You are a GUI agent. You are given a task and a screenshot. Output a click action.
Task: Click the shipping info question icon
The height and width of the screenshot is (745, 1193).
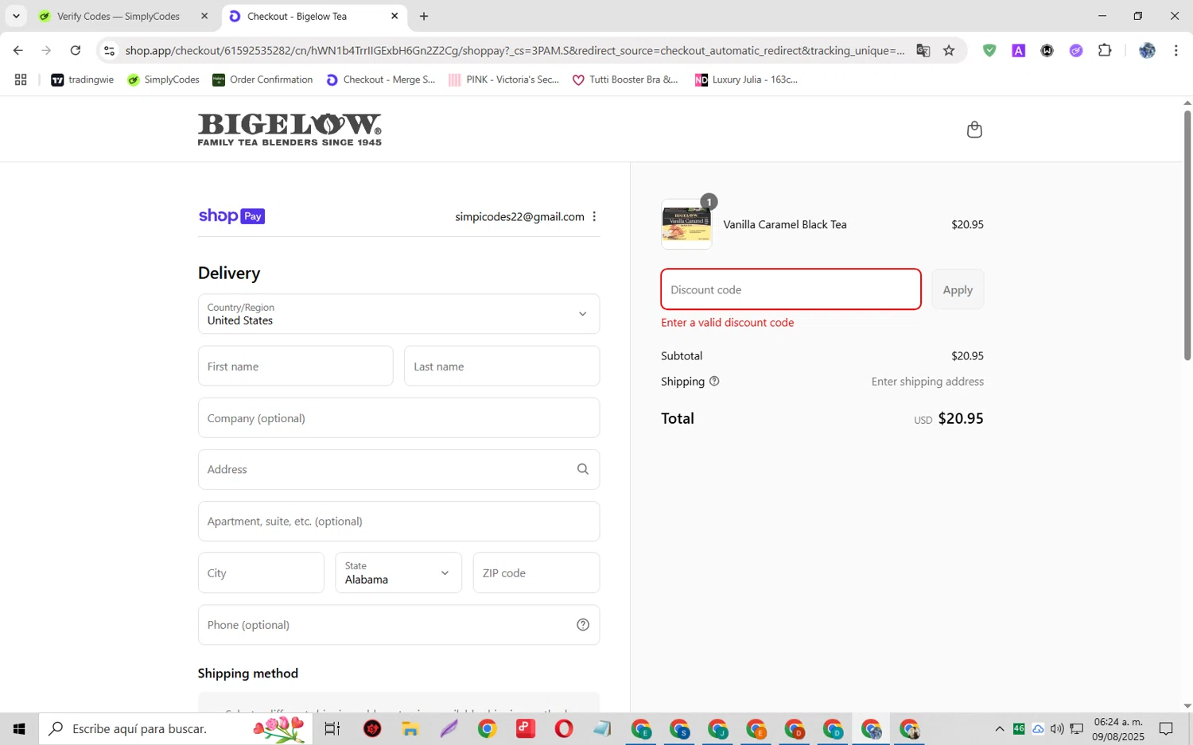[714, 382]
